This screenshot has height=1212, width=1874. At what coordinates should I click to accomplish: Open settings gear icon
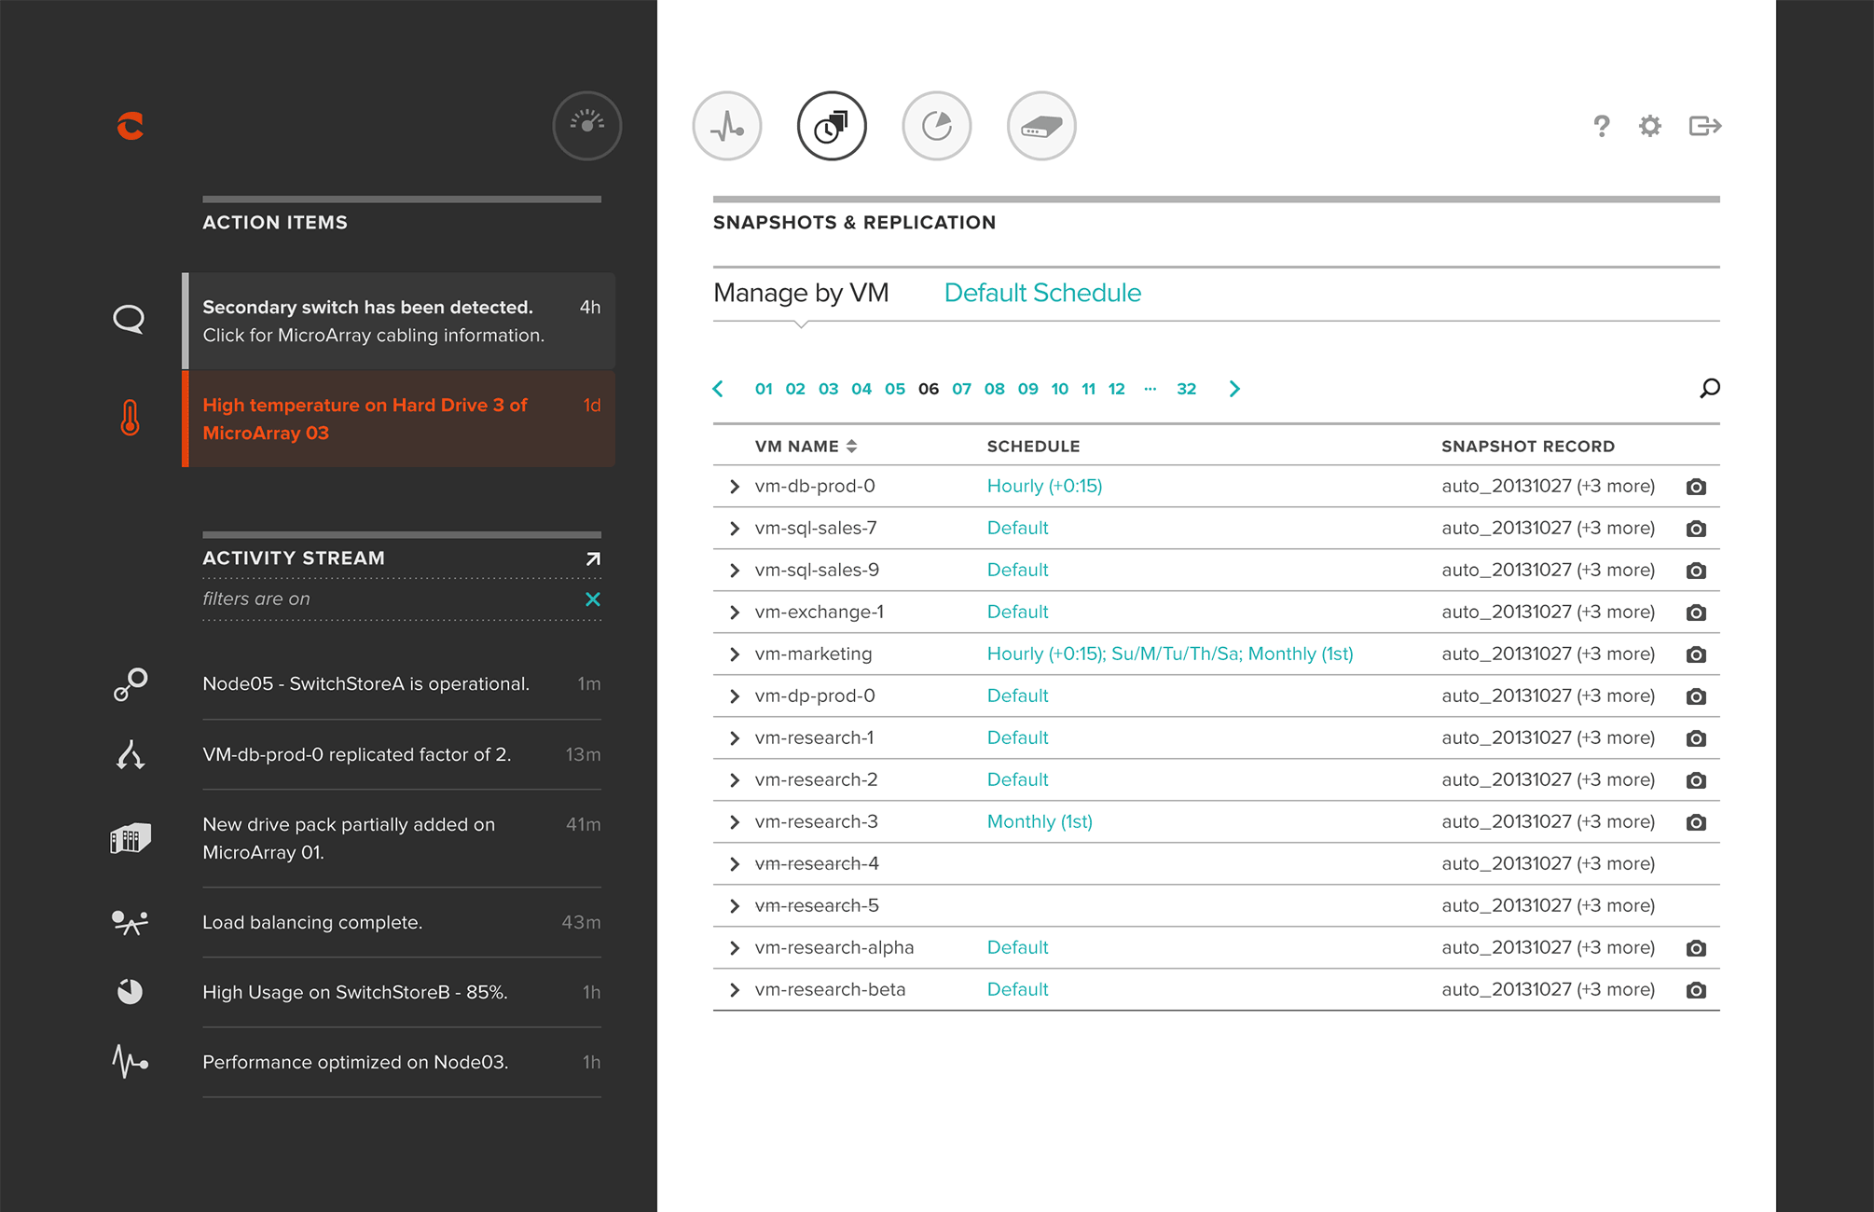coord(1649,126)
